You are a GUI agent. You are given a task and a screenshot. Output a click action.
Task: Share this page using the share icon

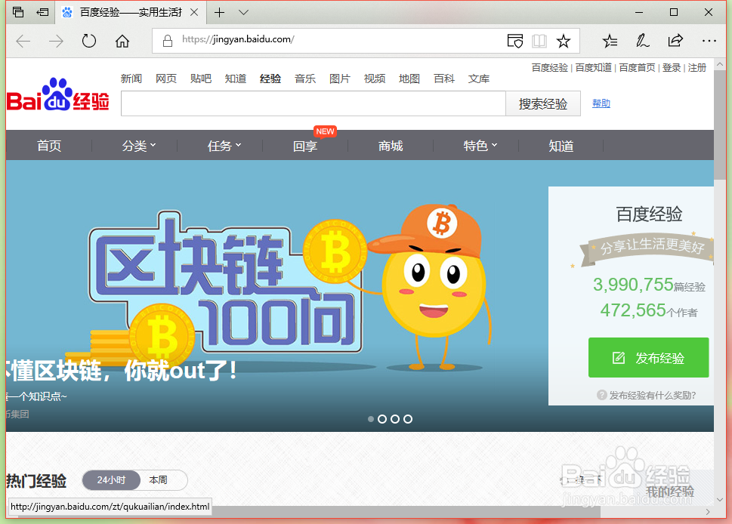675,41
